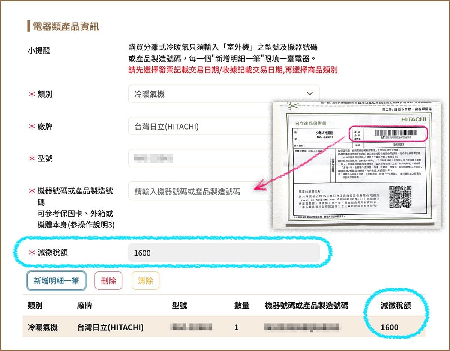
Task: Click the 可參考保固卡、外箱或 hint text
Action: coord(75,214)
